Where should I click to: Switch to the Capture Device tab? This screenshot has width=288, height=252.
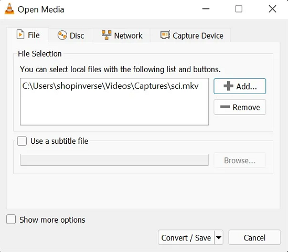191,36
